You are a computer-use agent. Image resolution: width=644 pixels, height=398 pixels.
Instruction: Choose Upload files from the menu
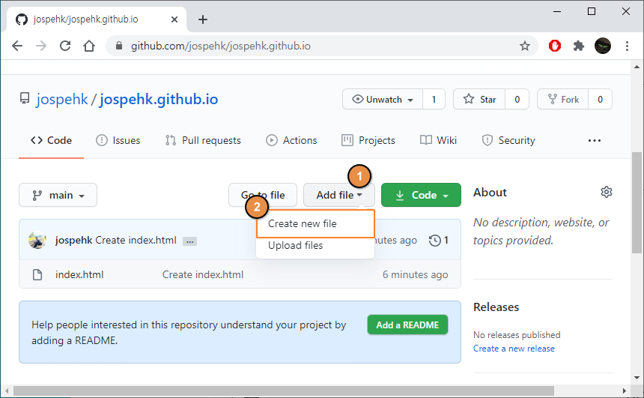[x=315, y=245]
